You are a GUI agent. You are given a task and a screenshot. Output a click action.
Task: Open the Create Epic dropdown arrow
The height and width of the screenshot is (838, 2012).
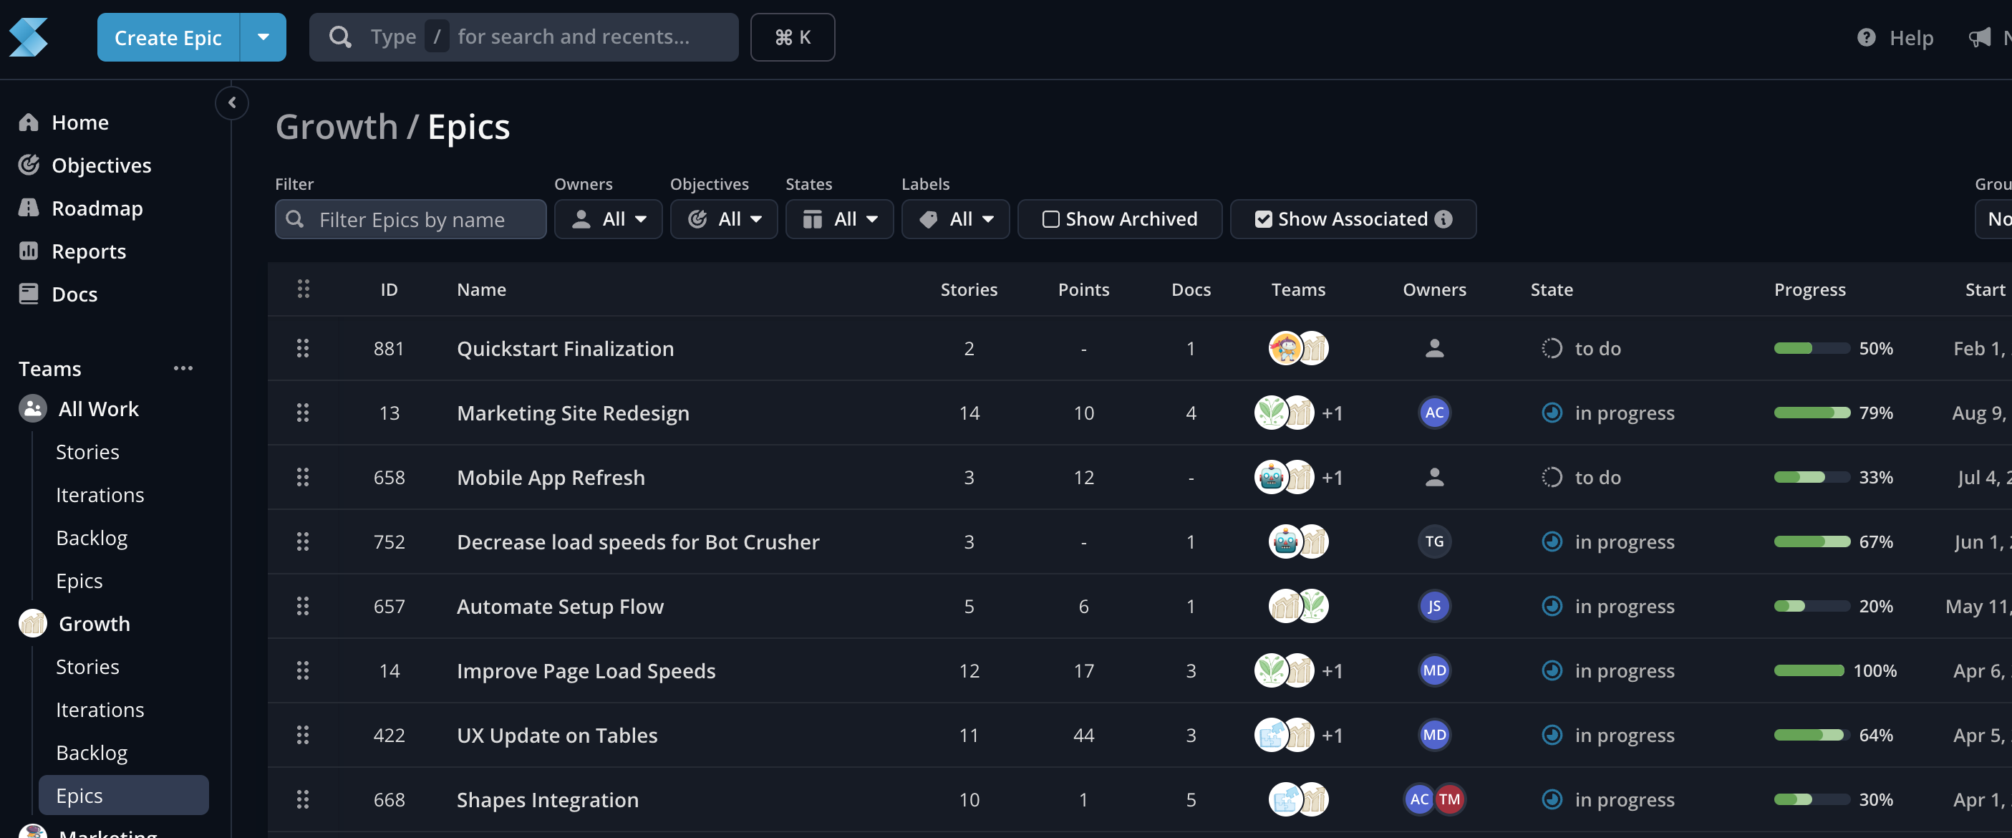point(263,37)
